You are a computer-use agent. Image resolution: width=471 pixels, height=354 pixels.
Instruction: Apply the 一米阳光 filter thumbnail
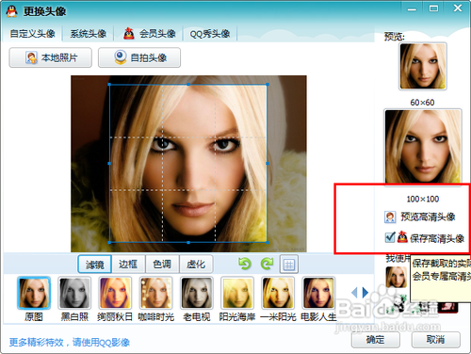point(278,293)
